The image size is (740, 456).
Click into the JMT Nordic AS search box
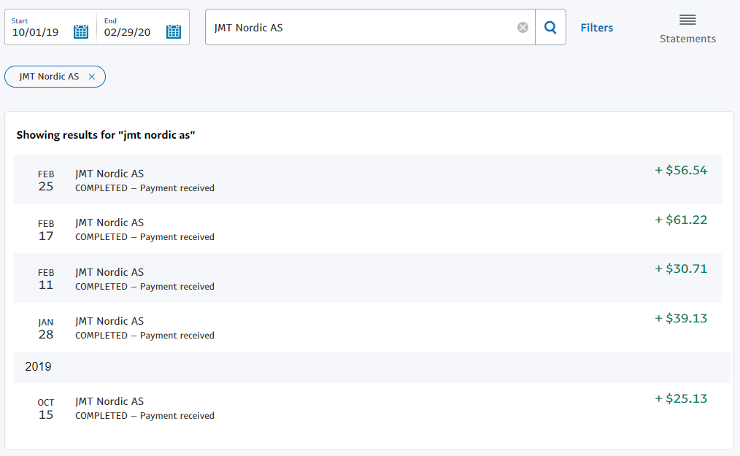point(361,28)
